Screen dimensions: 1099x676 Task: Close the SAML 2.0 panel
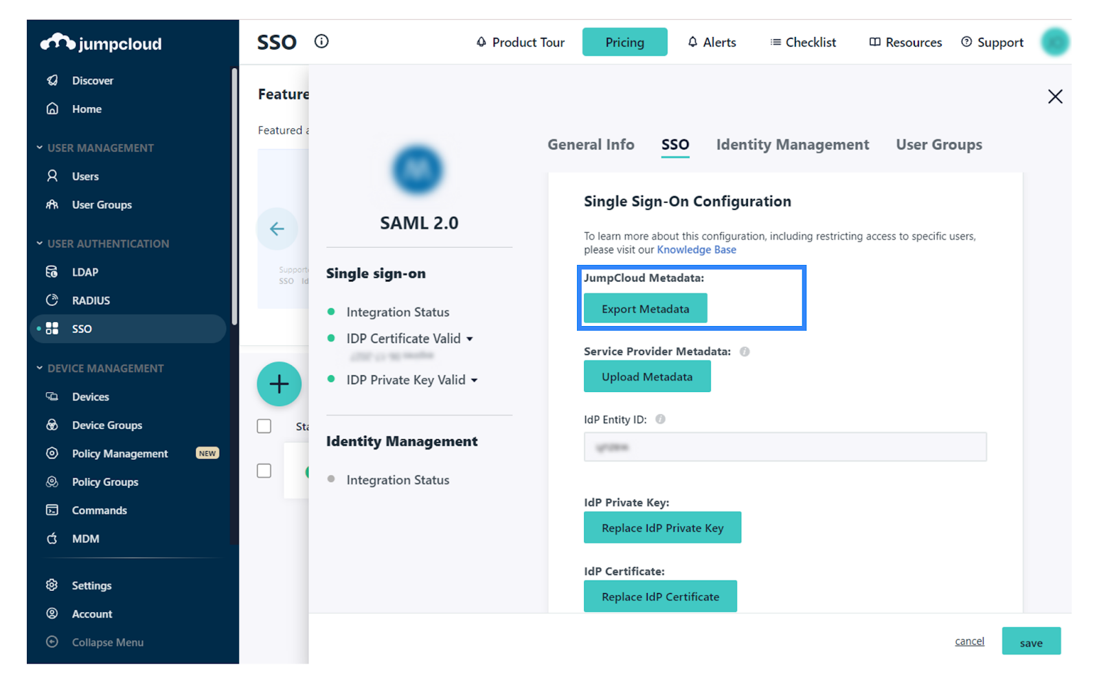1055,96
